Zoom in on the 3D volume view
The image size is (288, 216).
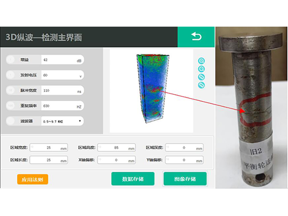(202, 61)
